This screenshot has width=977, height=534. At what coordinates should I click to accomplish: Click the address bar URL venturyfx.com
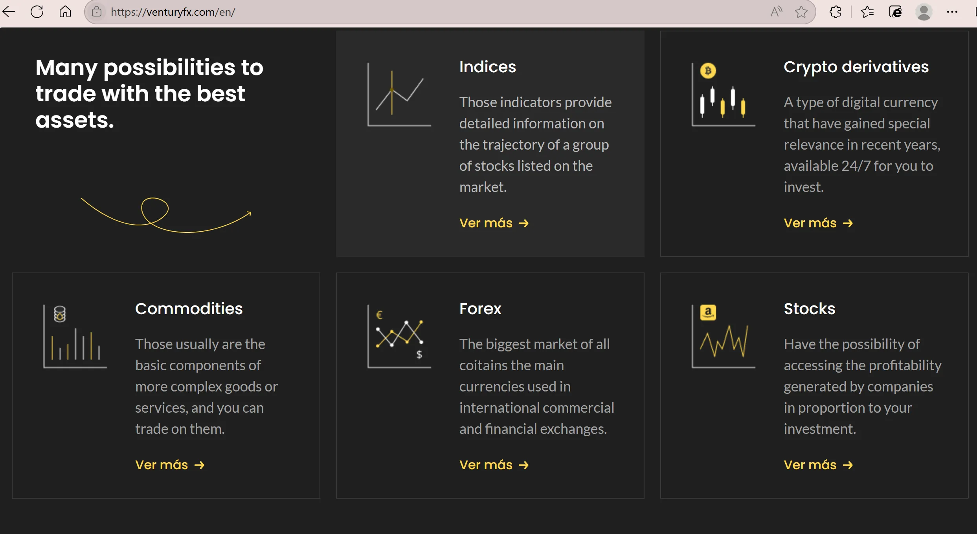[x=173, y=12]
